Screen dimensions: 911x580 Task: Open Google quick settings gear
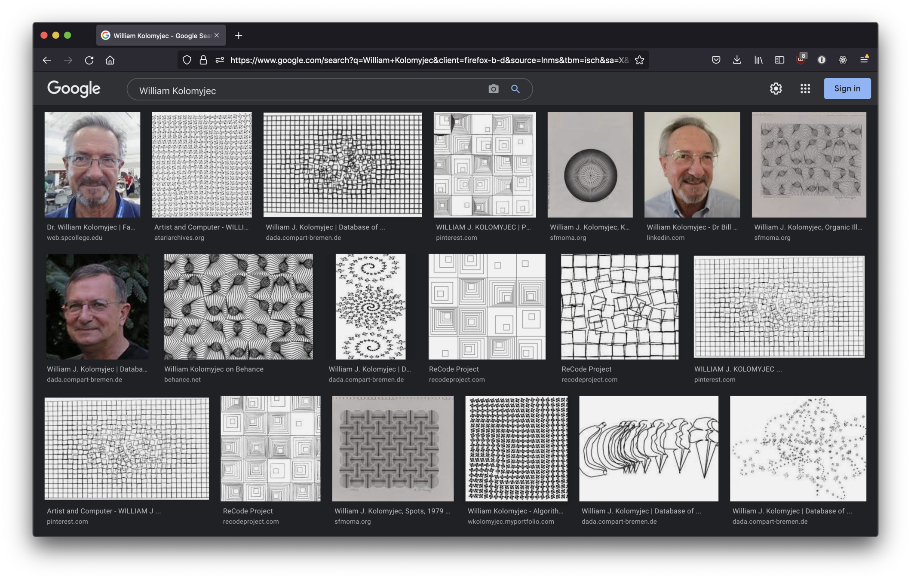coord(776,89)
